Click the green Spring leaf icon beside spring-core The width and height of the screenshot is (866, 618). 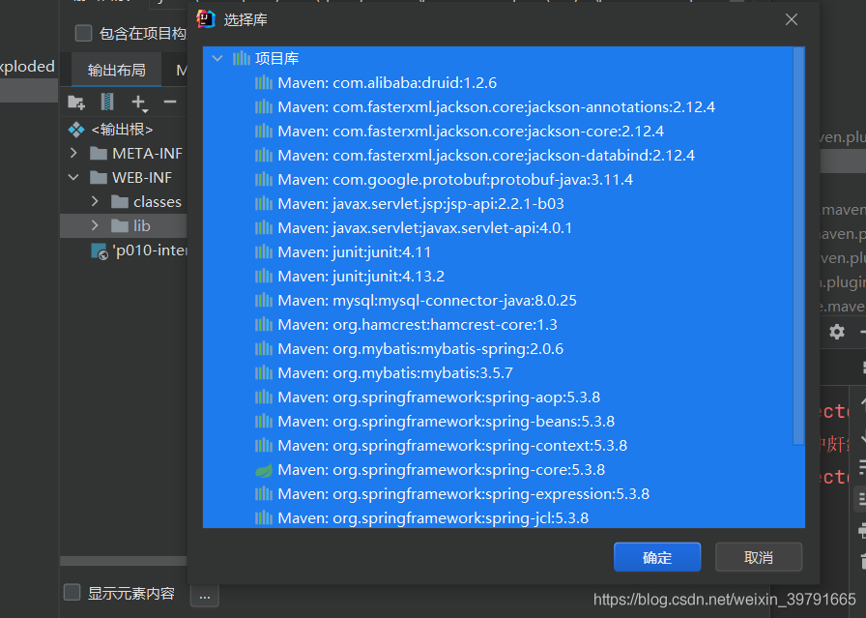pyautogui.click(x=264, y=470)
